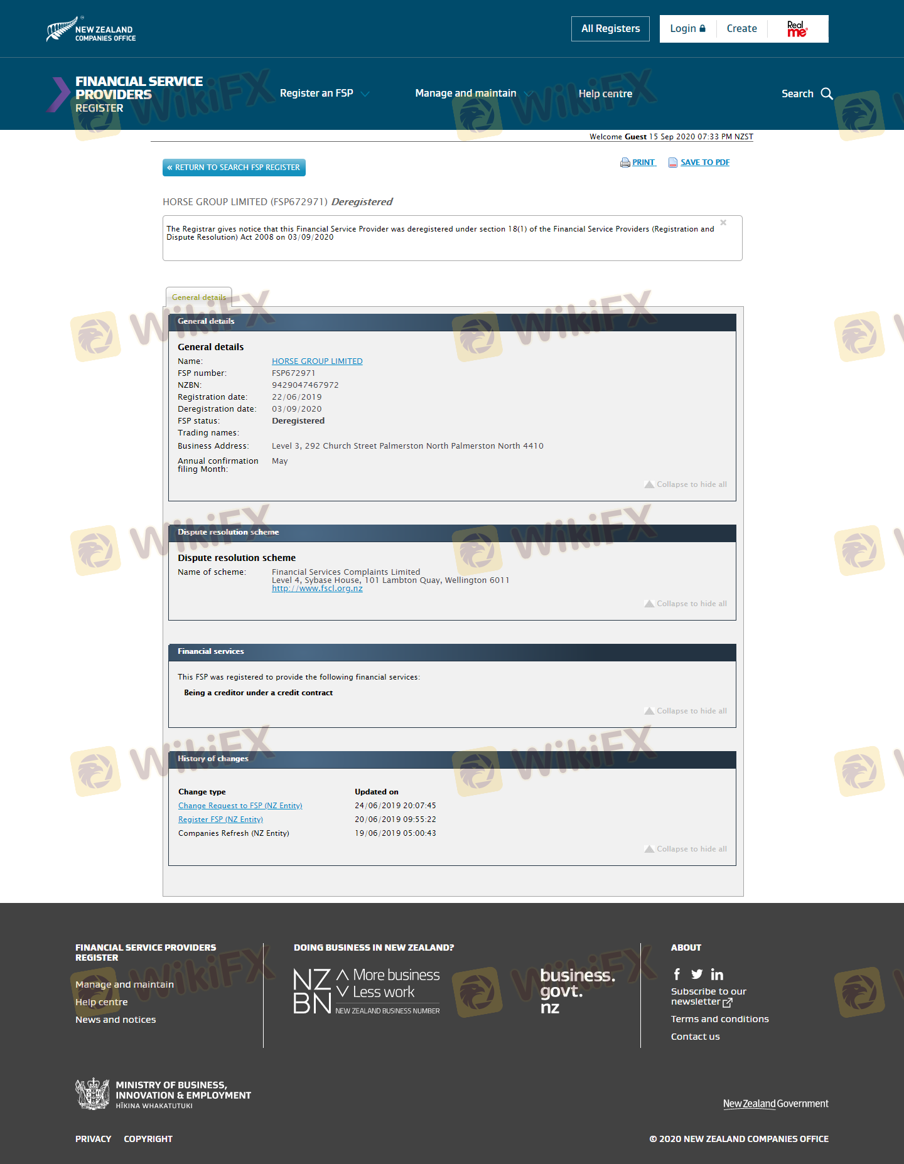Click the NZBN More business Less work logo
This screenshot has width=904, height=1164.
coord(367,991)
